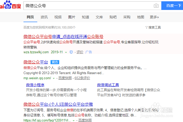Open the 微信公众平台 official result

(36, 62)
